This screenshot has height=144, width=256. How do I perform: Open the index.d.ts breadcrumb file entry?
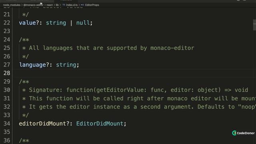coord(72,5)
